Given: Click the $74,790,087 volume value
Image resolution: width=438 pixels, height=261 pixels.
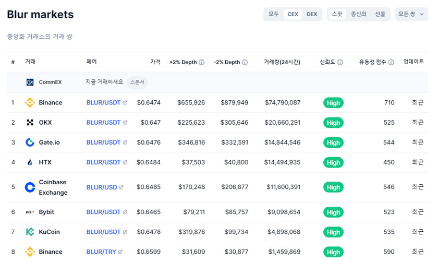Looking at the screenshot, I should [x=283, y=103].
